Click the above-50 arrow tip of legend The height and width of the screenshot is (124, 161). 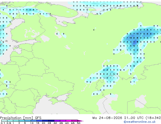point(80,121)
